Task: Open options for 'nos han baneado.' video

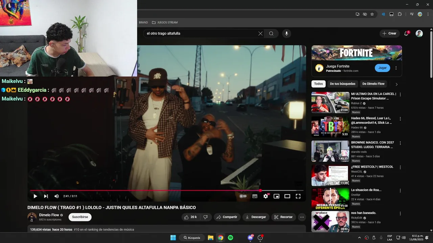Action: [400, 213]
